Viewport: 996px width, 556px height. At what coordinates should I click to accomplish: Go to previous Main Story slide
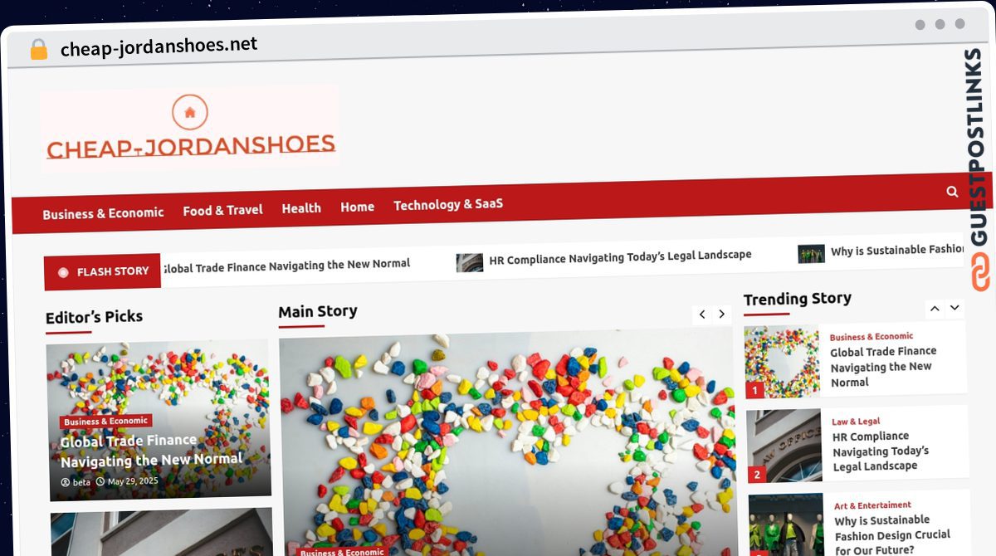702,315
